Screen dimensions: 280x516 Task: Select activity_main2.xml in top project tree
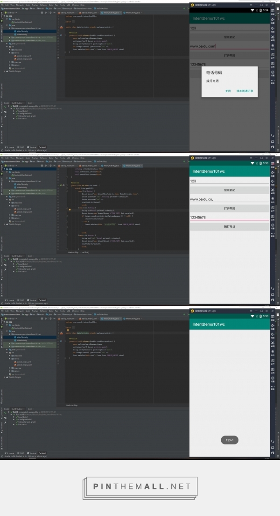[23, 59]
